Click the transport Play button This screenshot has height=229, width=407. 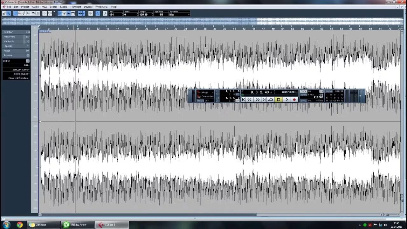point(287,100)
